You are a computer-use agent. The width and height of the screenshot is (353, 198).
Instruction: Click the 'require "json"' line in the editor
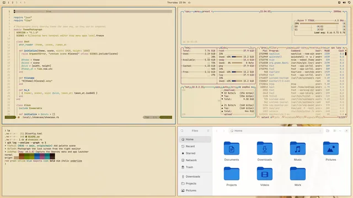(23, 18)
